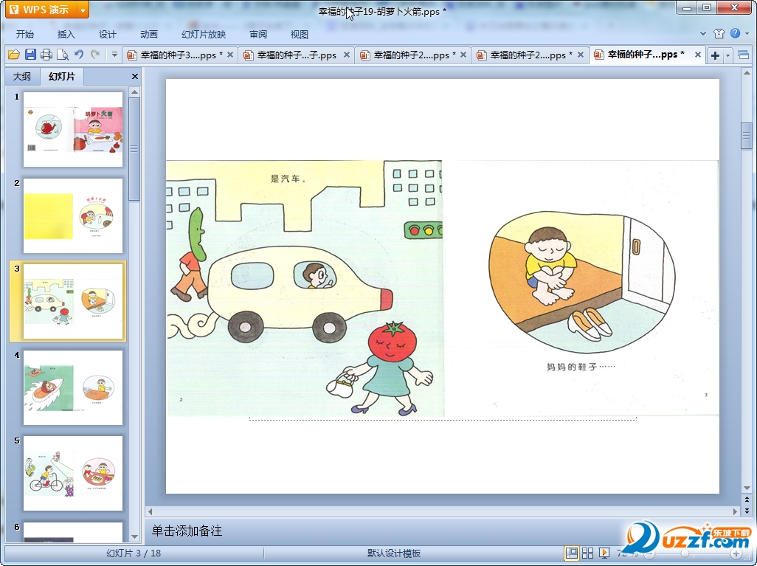The height and width of the screenshot is (566, 757).
Task: Click the window arrangement icon after the tabs
Action: pyautogui.click(x=744, y=55)
